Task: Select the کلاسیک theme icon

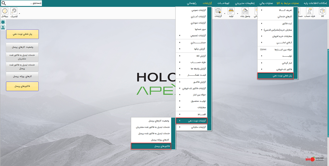Action: (14, 11)
